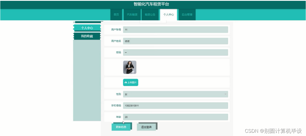Select the 个人中心 navigation tab
306x136 pixels.
(168, 15)
